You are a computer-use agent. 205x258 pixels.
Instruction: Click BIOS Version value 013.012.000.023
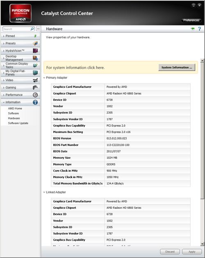click(117, 138)
